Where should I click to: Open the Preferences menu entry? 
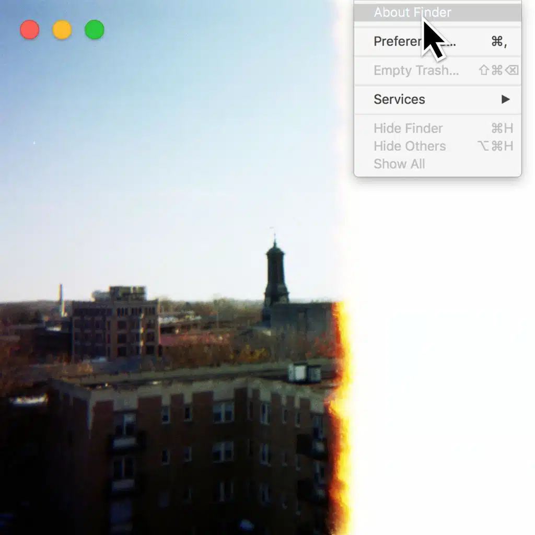397,41
